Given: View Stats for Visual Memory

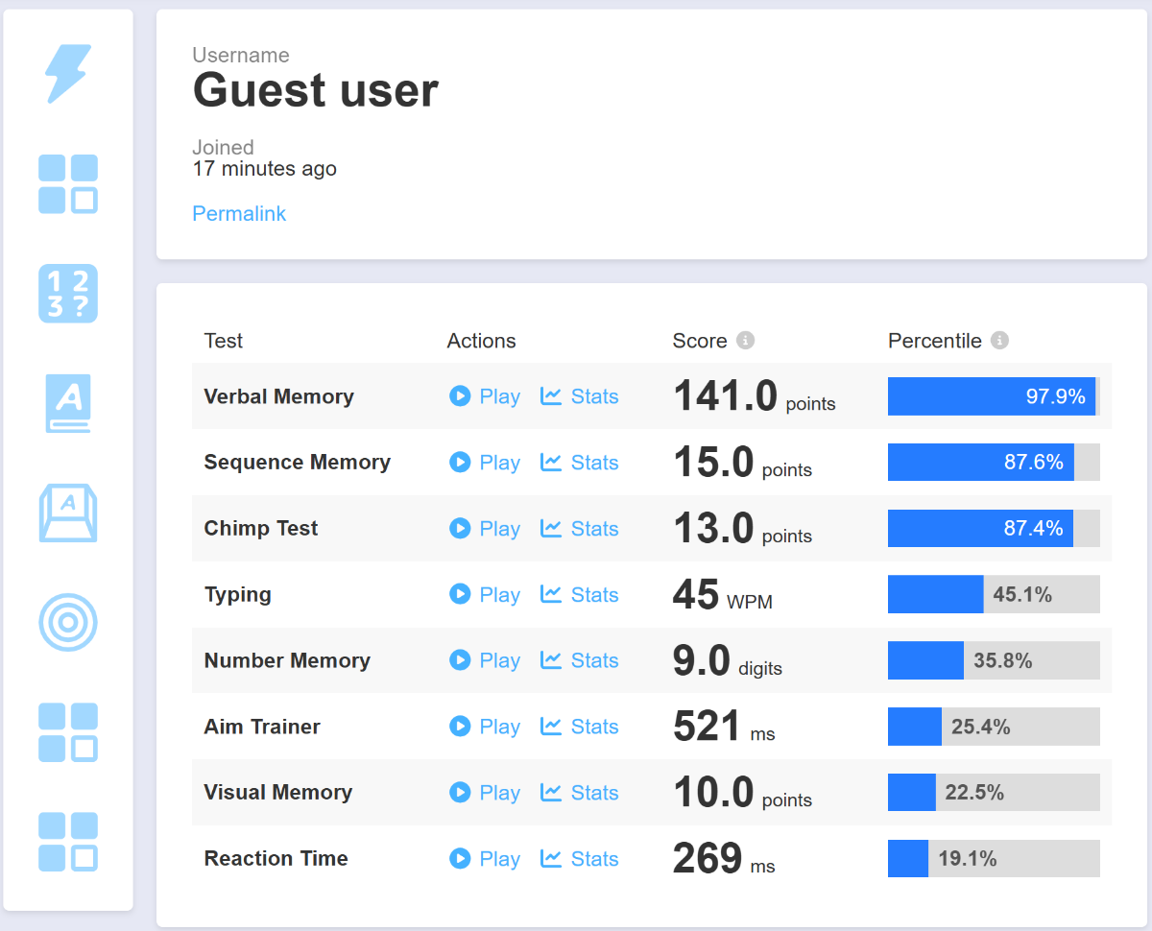Looking at the screenshot, I should click(580, 793).
